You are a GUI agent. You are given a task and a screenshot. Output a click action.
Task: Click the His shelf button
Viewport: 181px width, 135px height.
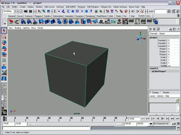[17, 21]
